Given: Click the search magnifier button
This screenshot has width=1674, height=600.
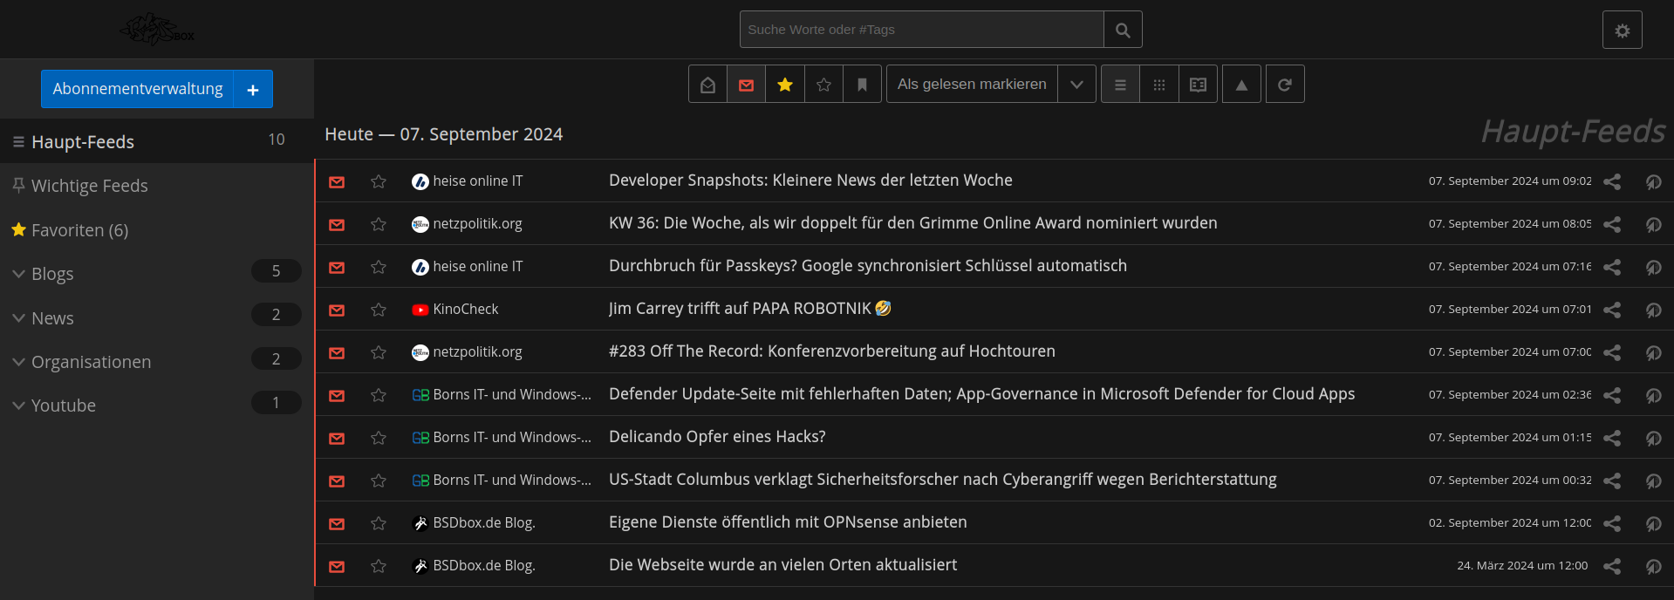Looking at the screenshot, I should tap(1123, 31).
